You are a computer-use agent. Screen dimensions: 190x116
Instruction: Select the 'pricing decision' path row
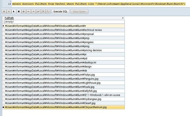(64, 50)
